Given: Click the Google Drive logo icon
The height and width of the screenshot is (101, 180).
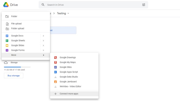Looking at the screenshot, I should [6, 5].
